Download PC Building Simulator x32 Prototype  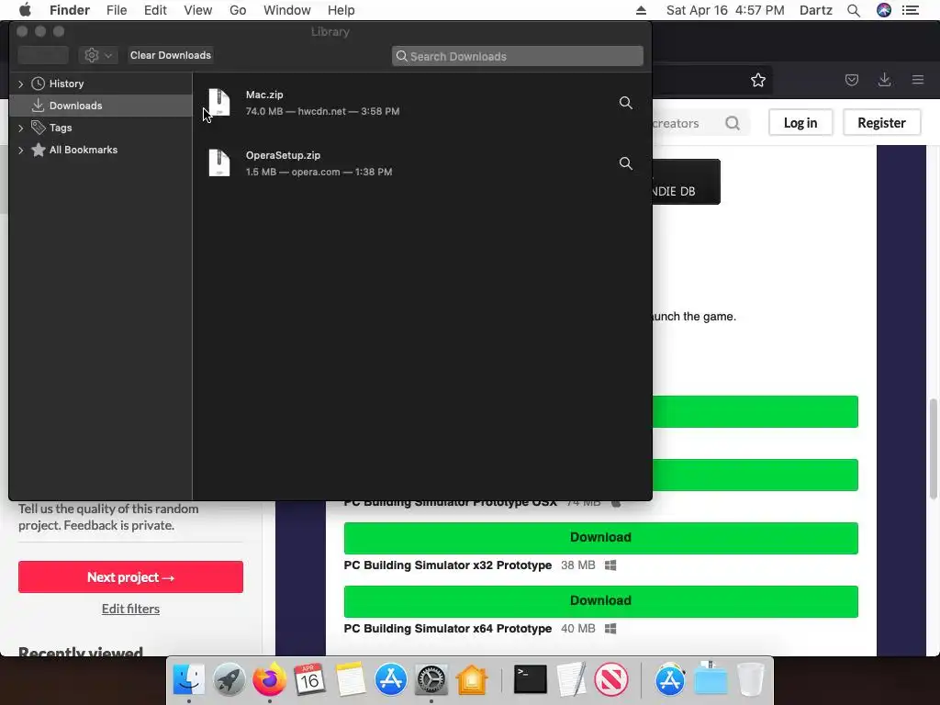click(600, 538)
